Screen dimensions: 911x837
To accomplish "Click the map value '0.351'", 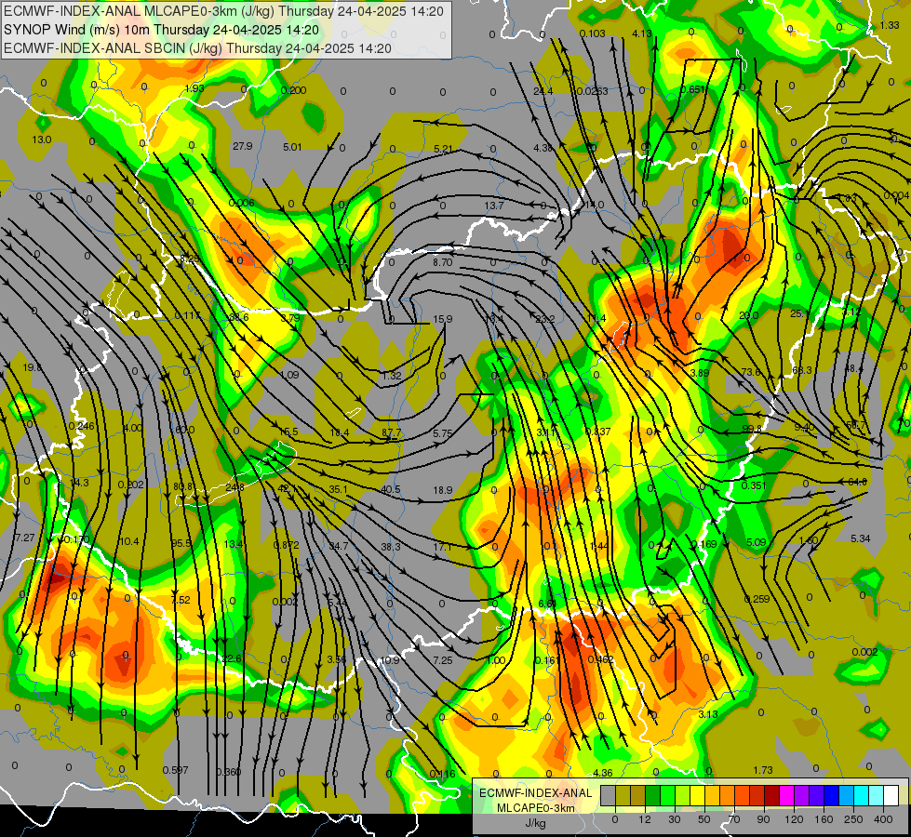I will (x=754, y=485).
